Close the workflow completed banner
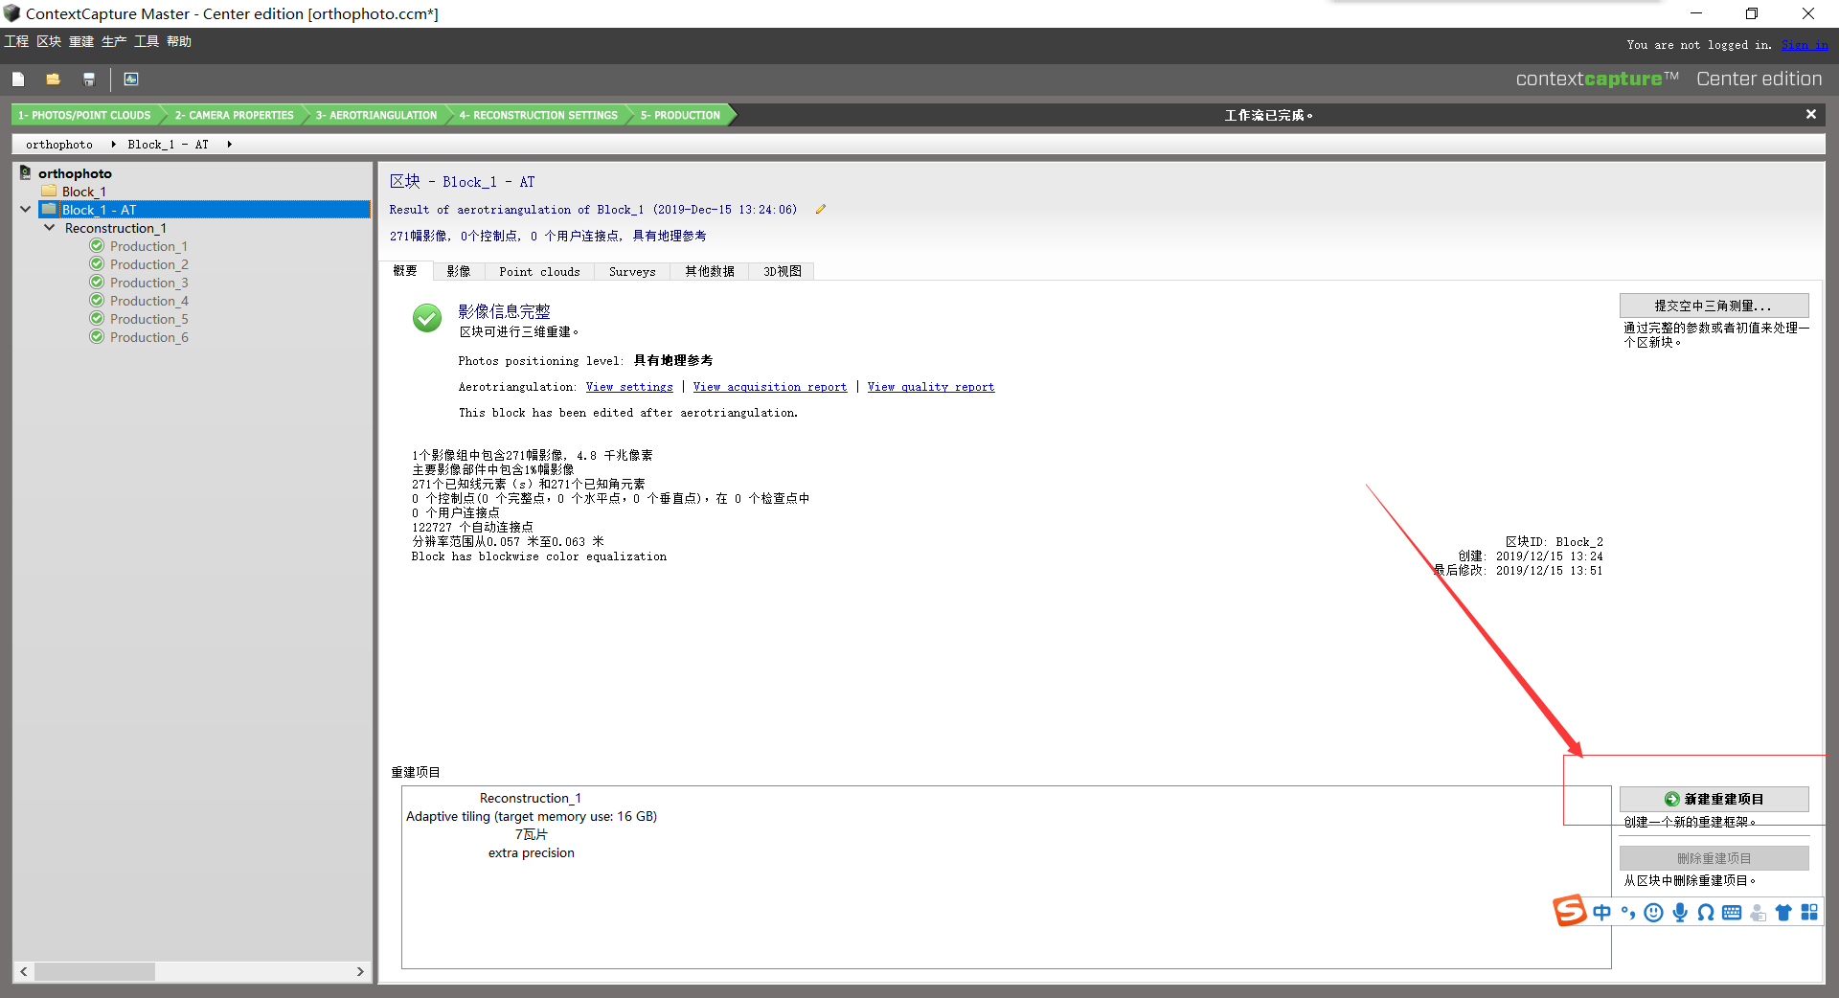The height and width of the screenshot is (998, 1839). pyautogui.click(x=1811, y=114)
